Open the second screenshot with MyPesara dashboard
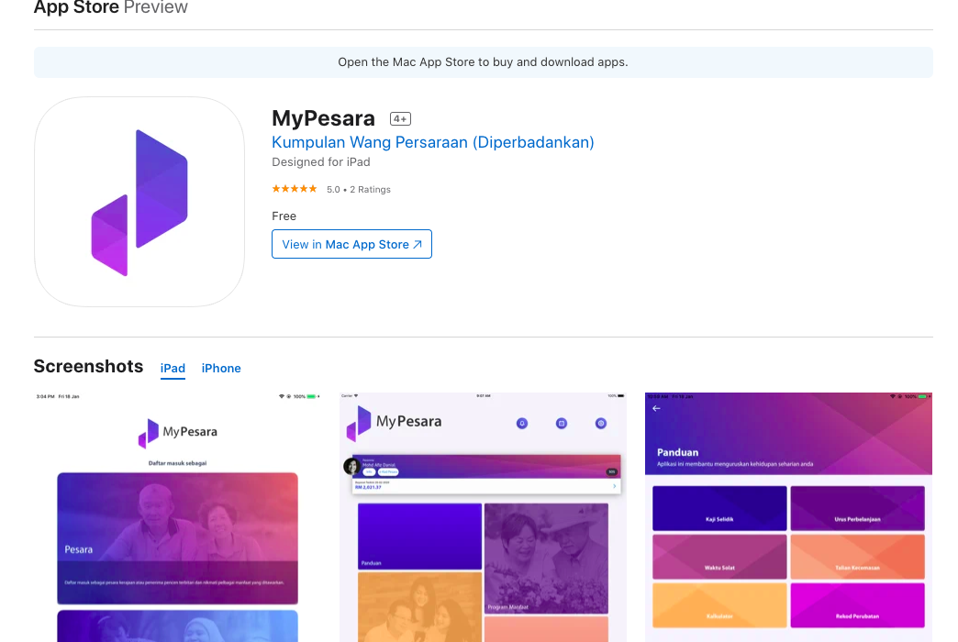 click(484, 516)
